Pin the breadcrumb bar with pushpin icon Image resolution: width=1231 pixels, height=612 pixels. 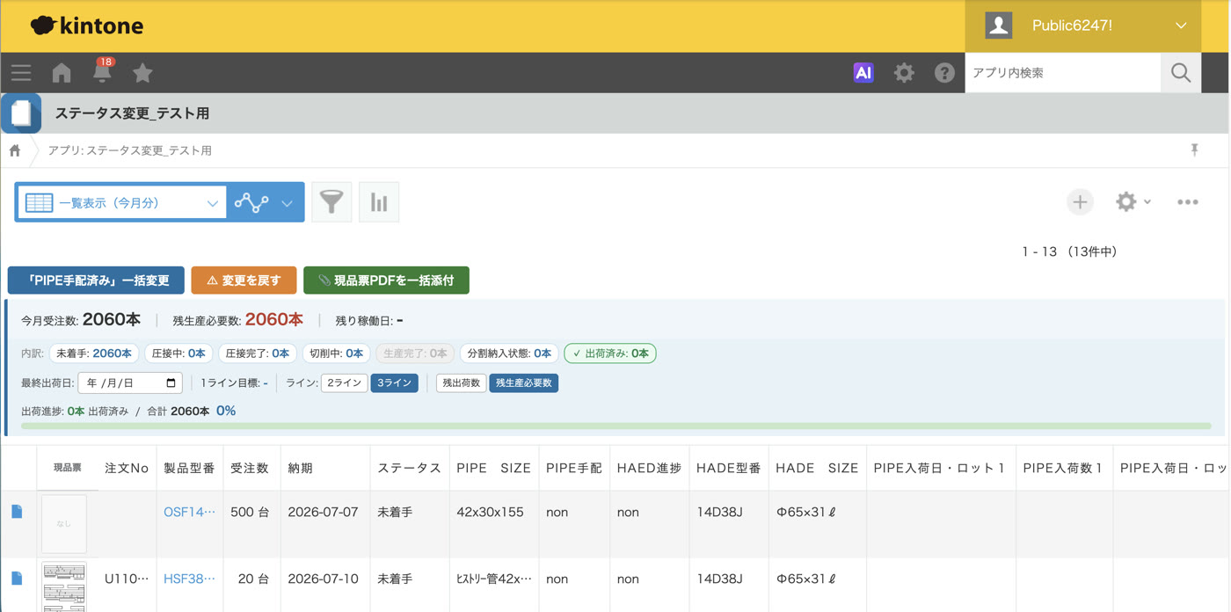point(1194,150)
